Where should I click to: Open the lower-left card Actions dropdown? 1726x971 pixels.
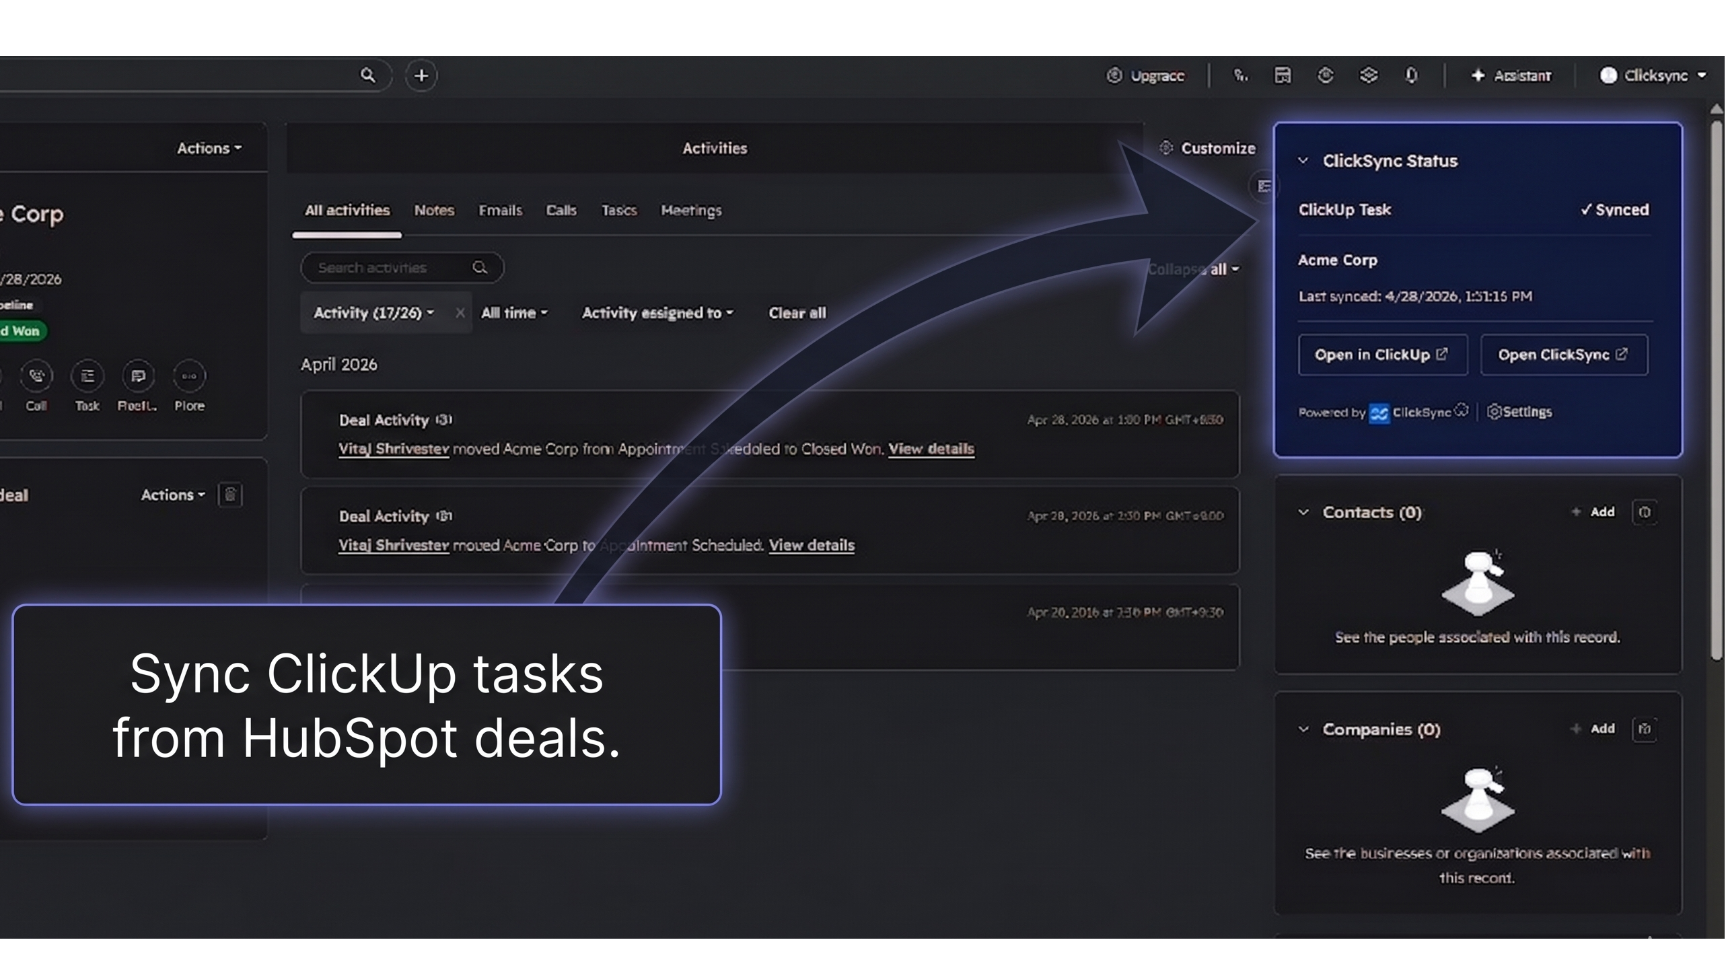click(x=173, y=495)
